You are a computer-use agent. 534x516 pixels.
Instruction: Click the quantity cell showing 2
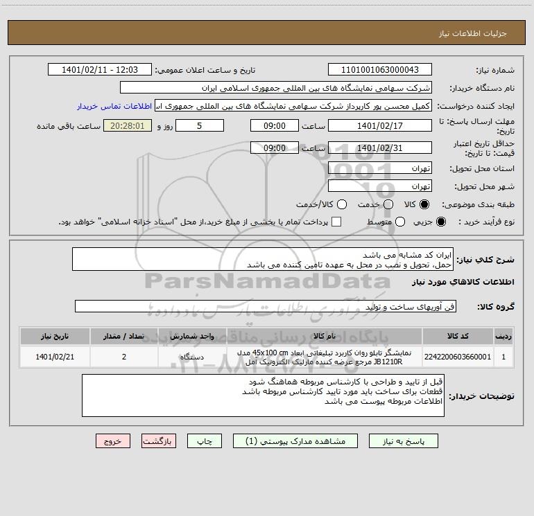[x=124, y=357]
